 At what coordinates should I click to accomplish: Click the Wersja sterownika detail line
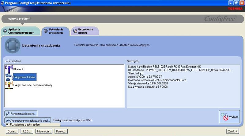point(148,83)
